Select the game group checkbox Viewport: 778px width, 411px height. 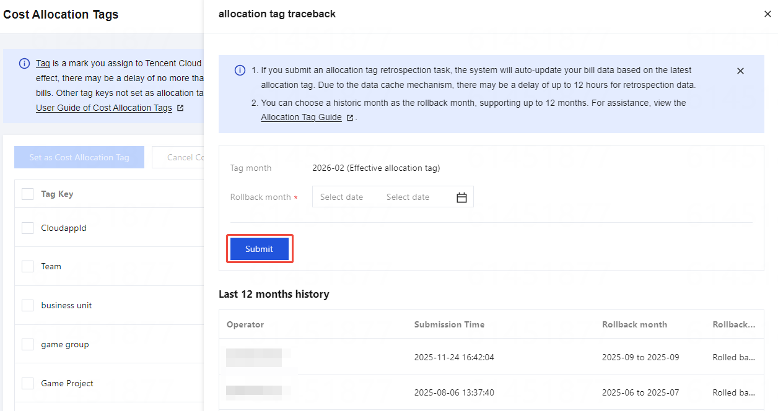pos(28,345)
